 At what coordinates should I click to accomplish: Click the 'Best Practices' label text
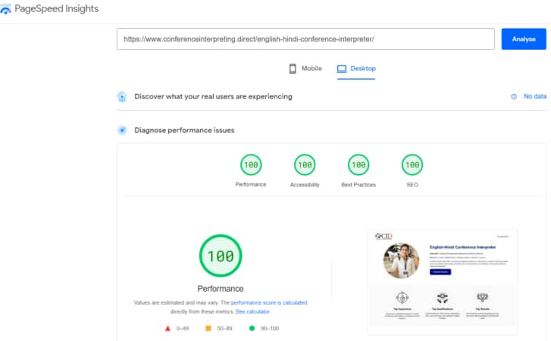[x=358, y=185]
